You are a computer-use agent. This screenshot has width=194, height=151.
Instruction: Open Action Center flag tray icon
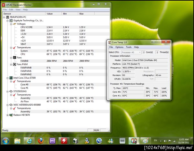(170, 141)
